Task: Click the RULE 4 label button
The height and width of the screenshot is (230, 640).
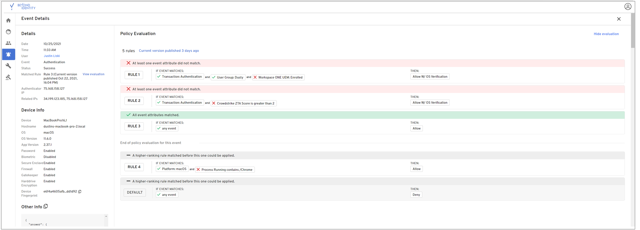Action: pos(134,167)
